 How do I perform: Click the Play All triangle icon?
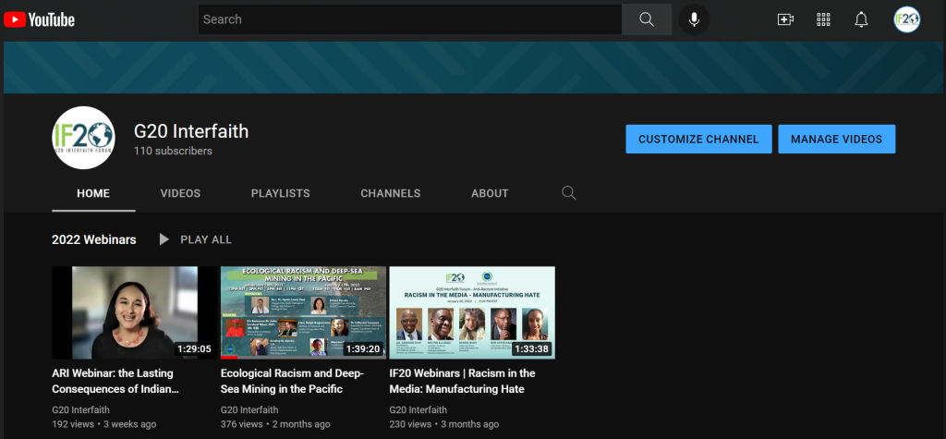point(164,239)
